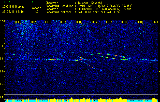
Task: Click the kHz axis unit label
Action: [x=2, y=21]
